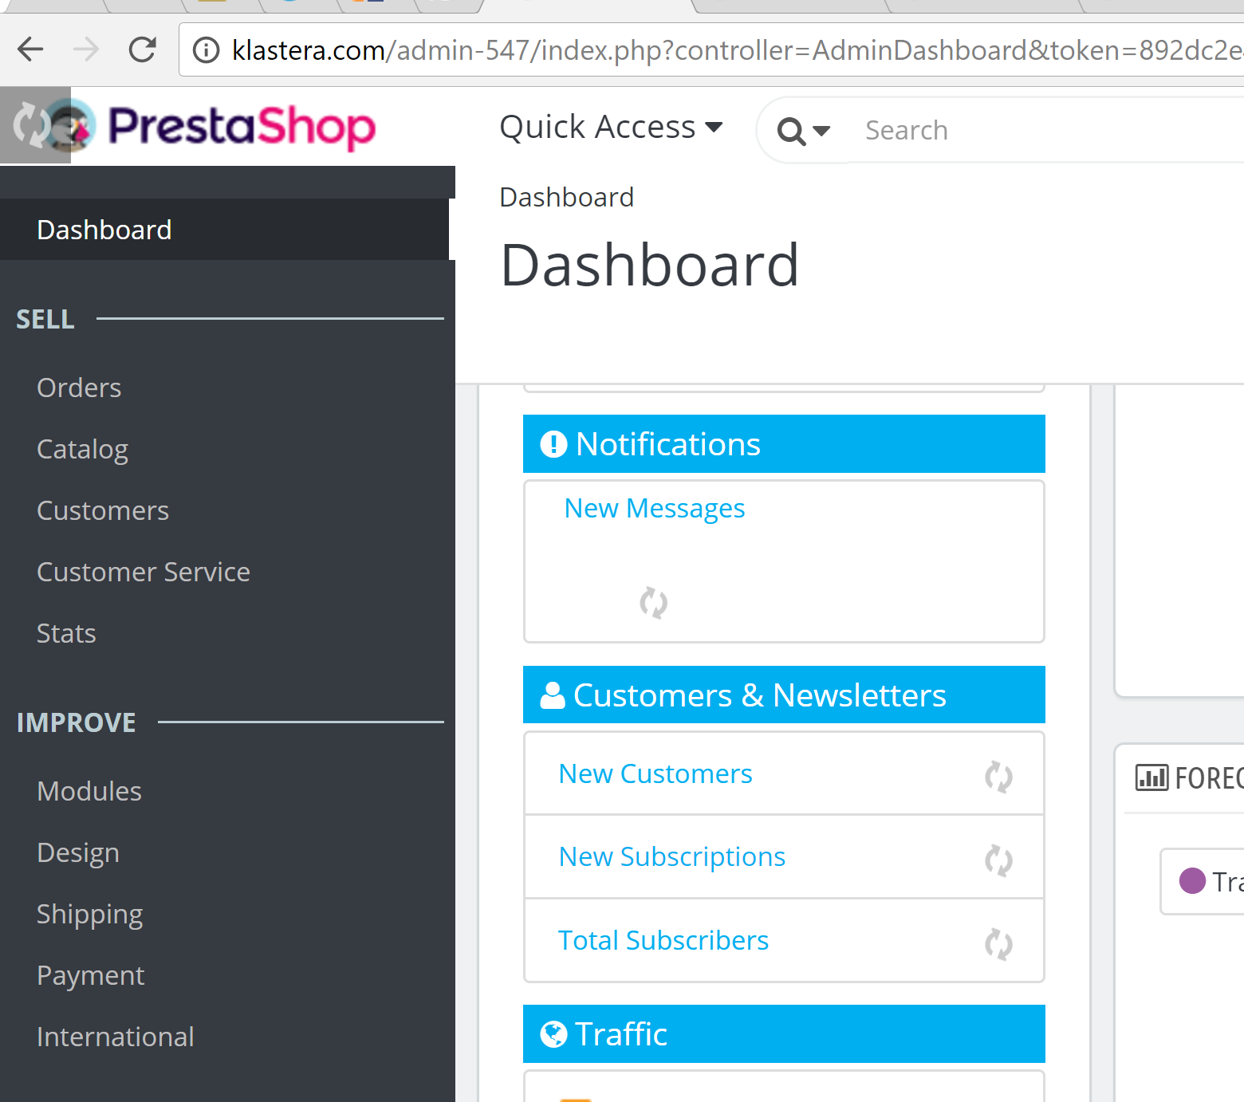Click the Total Subscribers refresh spinner
The width and height of the screenshot is (1244, 1102).
pyautogui.click(x=998, y=943)
